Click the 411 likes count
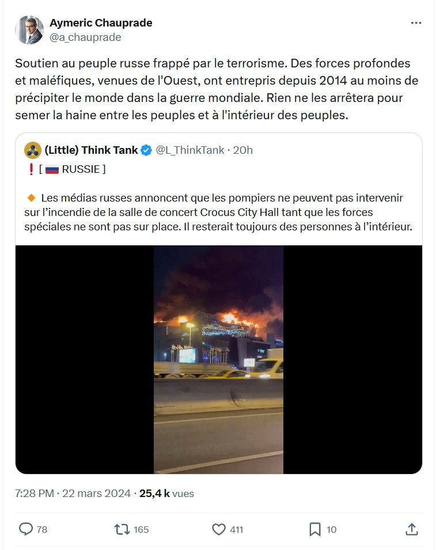Image resolution: width=436 pixels, height=550 pixels. coord(236,529)
